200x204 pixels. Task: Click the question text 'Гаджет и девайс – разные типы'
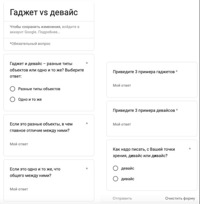point(41,64)
